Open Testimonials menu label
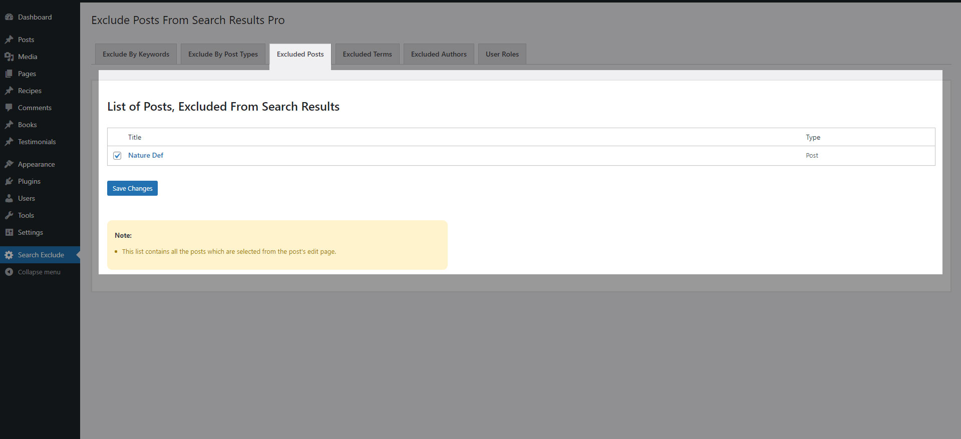 [x=37, y=142]
